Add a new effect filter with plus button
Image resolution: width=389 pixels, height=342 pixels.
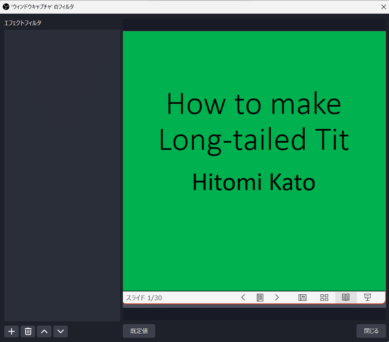pos(12,331)
